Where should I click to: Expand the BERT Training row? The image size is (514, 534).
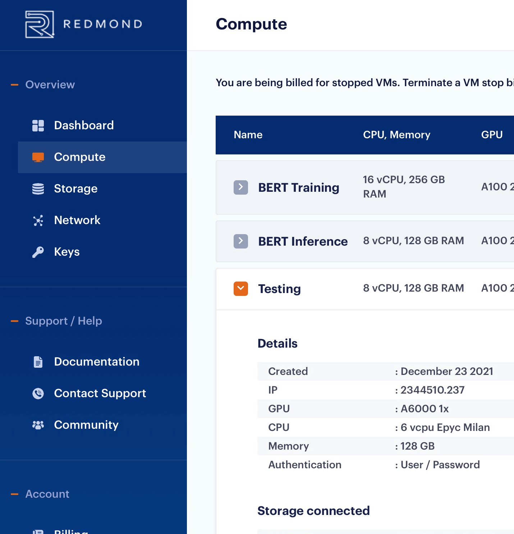[241, 187]
